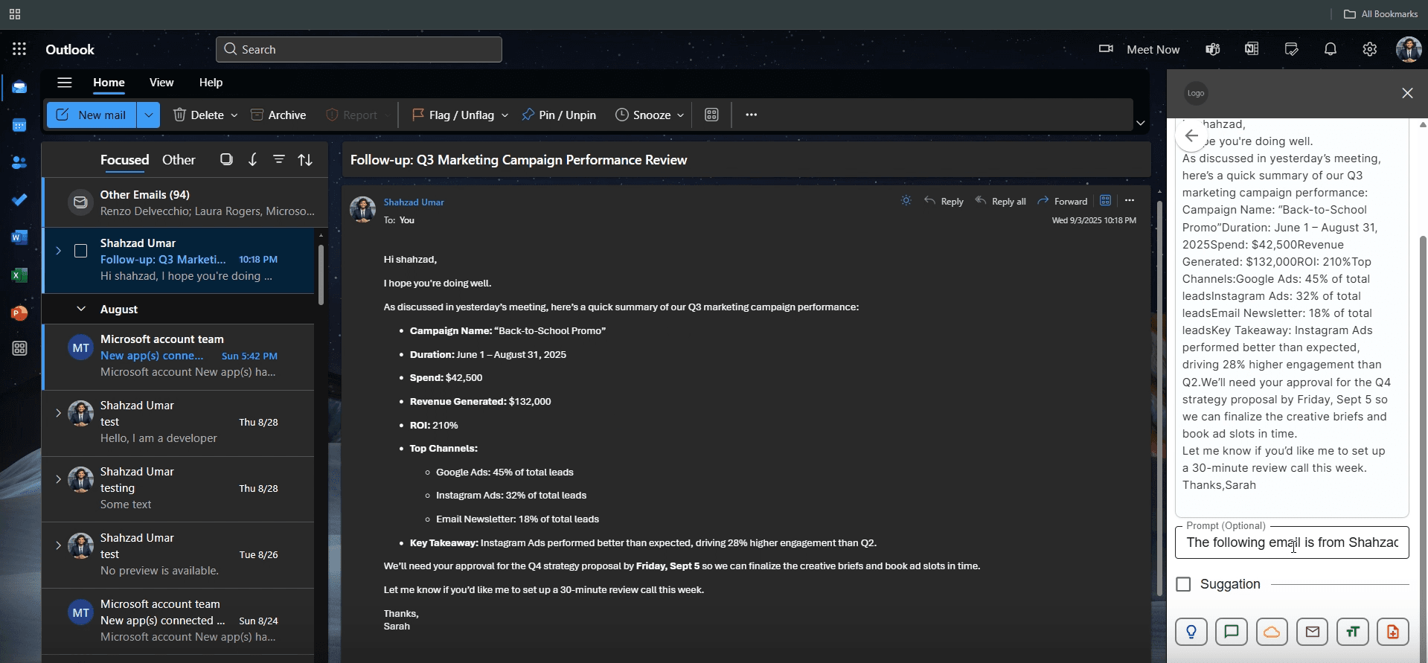
Task: Click Reply all button
Action: [1001, 201]
